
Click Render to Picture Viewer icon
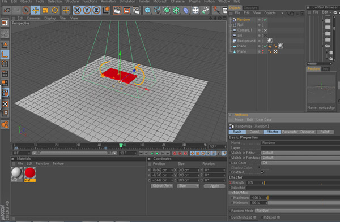click(x=126, y=10)
